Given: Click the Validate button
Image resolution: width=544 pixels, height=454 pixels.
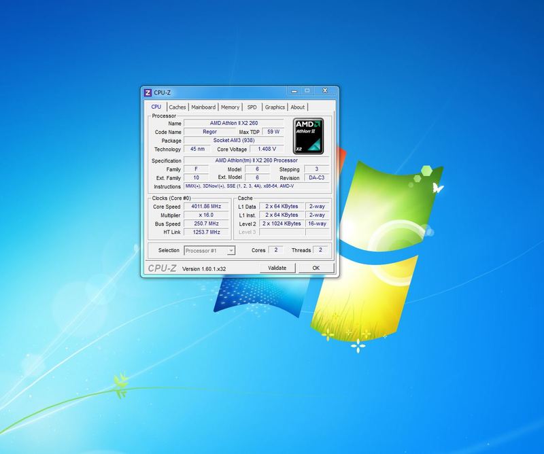Looking at the screenshot, I should [x=277, y=268].
